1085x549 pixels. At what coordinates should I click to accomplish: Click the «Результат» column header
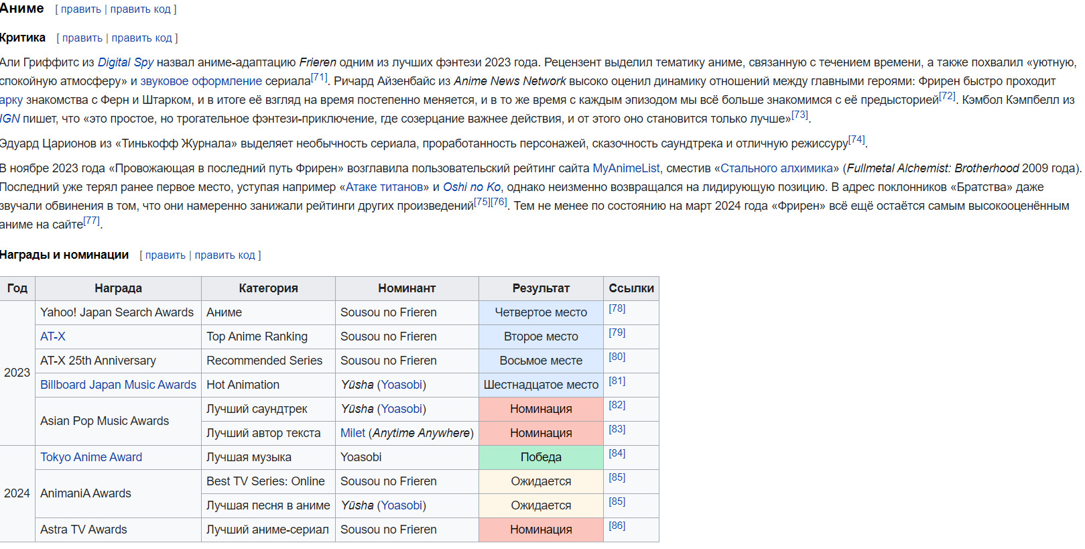[541, 288]
